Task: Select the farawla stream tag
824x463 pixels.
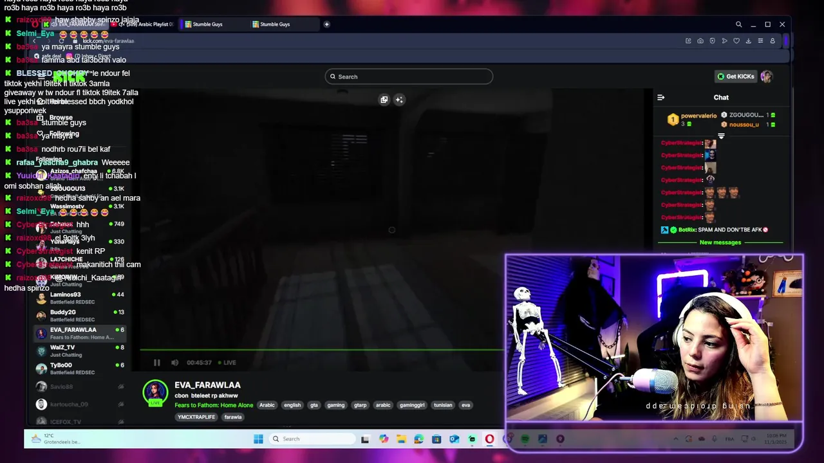Action: [x=233, y=417]
